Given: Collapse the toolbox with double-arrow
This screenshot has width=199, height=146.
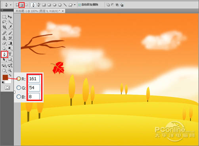Looking at the screenshot, I should coord(2,10).
